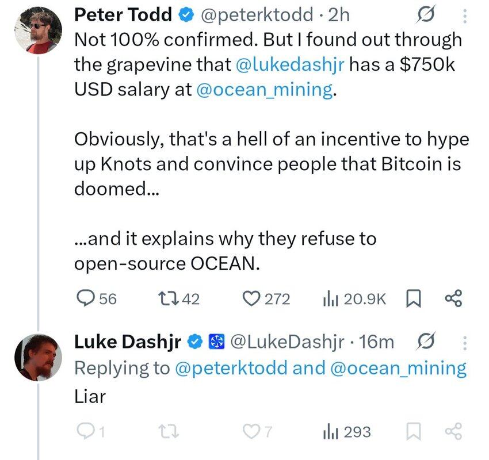View analytics showing 293 views
This screenshot has width=489, height=460.
click(347, 432)
